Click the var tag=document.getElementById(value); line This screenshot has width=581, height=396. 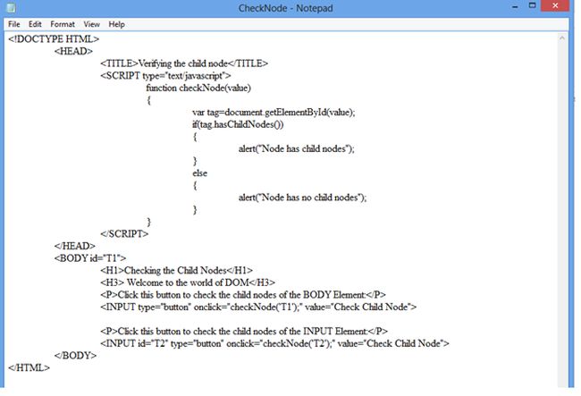tap(274, 113)
